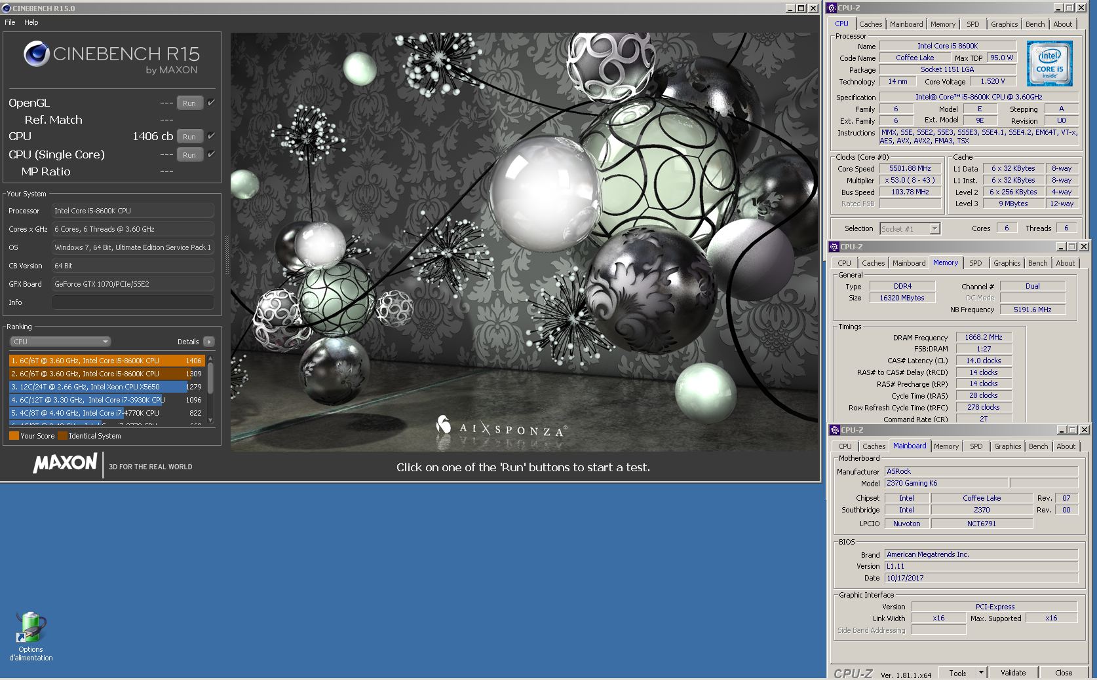Click the rendered scene image

[524, 242]
